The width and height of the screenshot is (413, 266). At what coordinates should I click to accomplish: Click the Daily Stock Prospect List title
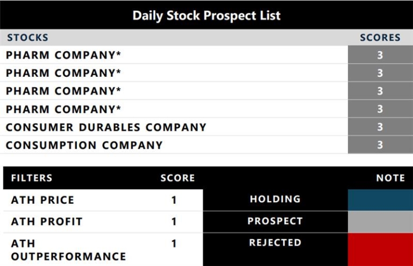(x=206, y=16)
